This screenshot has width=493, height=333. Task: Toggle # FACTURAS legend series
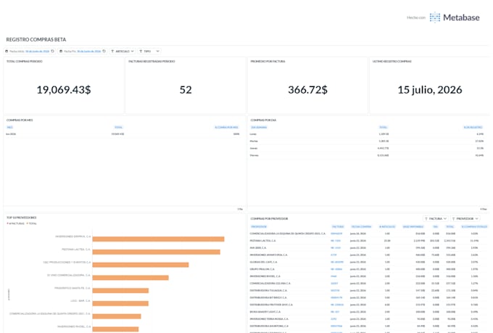tap(16, 223)
